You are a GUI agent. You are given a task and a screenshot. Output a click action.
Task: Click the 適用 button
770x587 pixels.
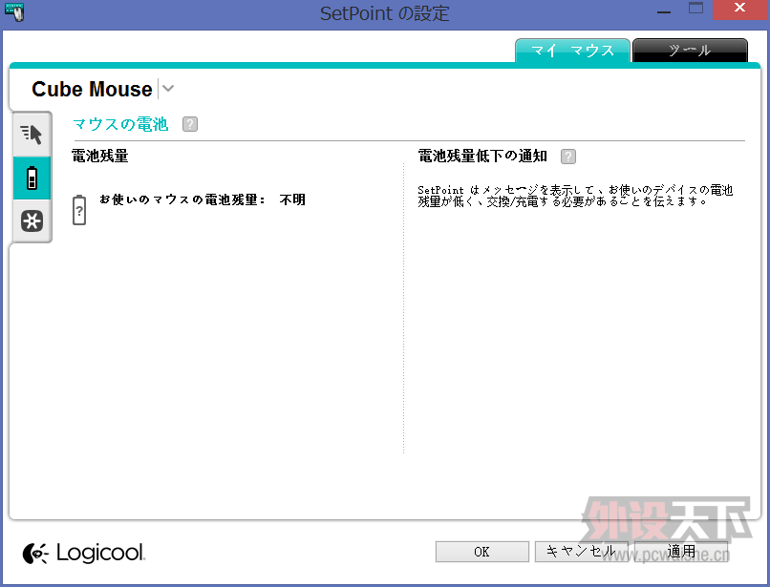click(x=681, y=552)
